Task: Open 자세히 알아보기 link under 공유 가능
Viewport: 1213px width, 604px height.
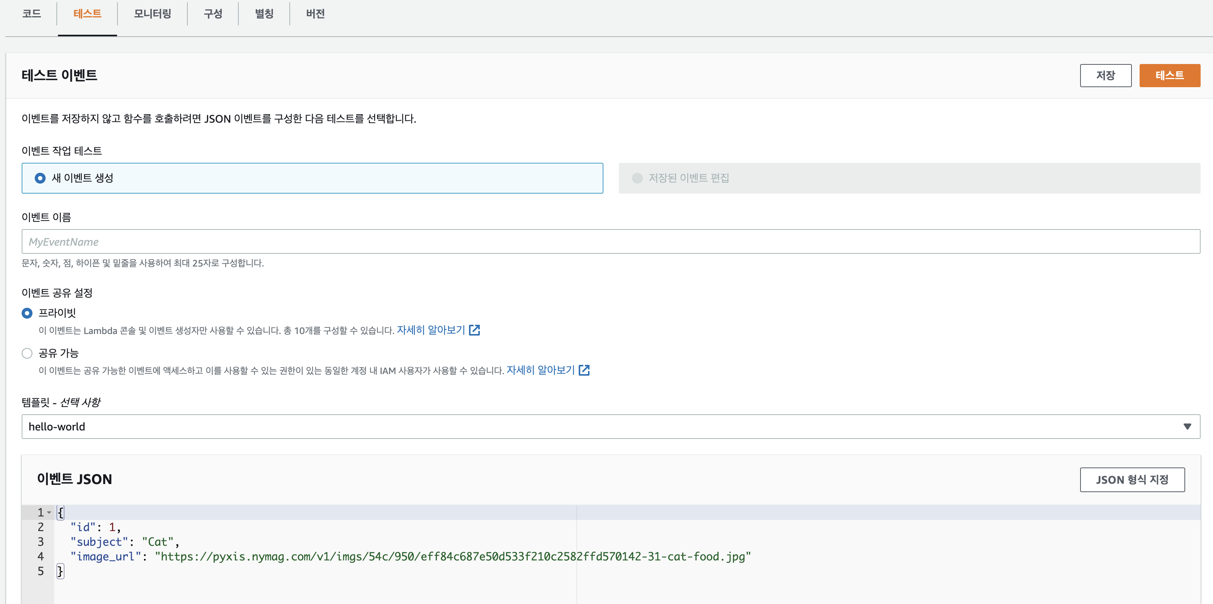Action: click(540, 370)
